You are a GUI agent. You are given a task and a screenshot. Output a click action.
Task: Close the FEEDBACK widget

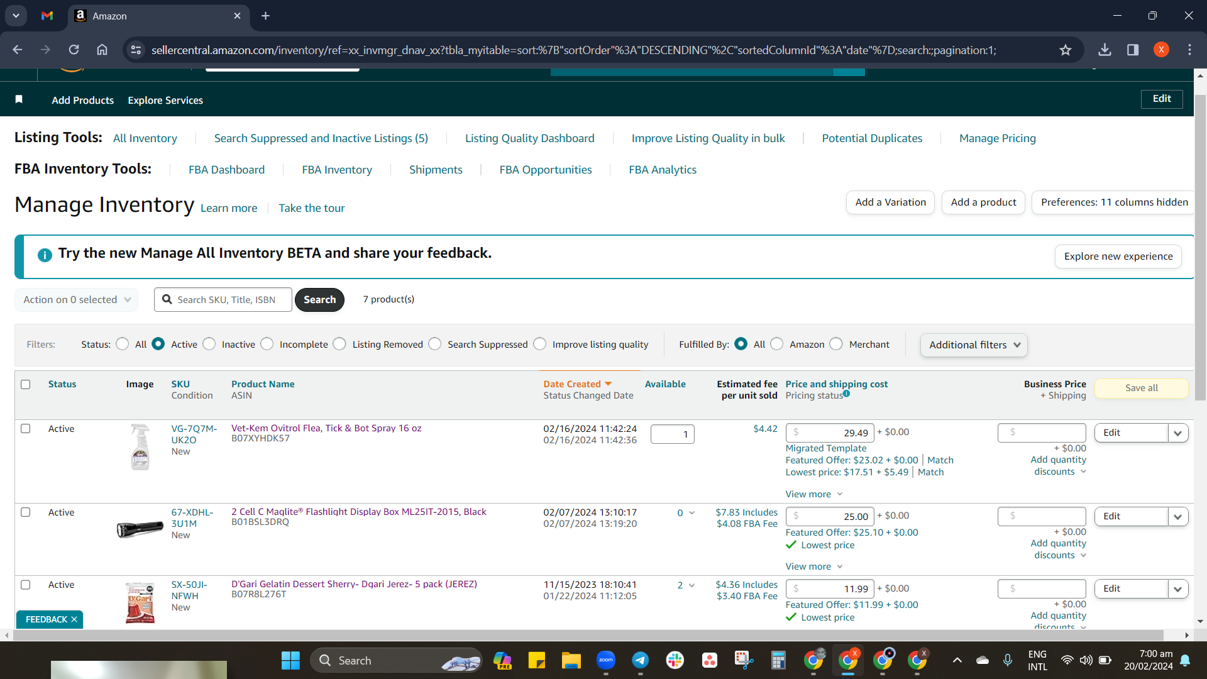click(x=74, y=619)
